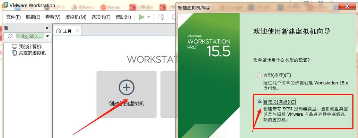Screen dimensions: 358x138
Task: Switch to the 主页 tab
Action: click(67, 31)
